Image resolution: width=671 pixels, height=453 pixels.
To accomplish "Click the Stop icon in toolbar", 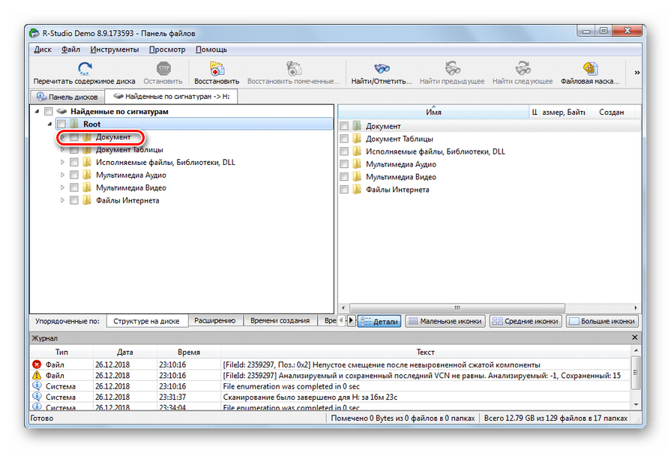I will point(163,68).
